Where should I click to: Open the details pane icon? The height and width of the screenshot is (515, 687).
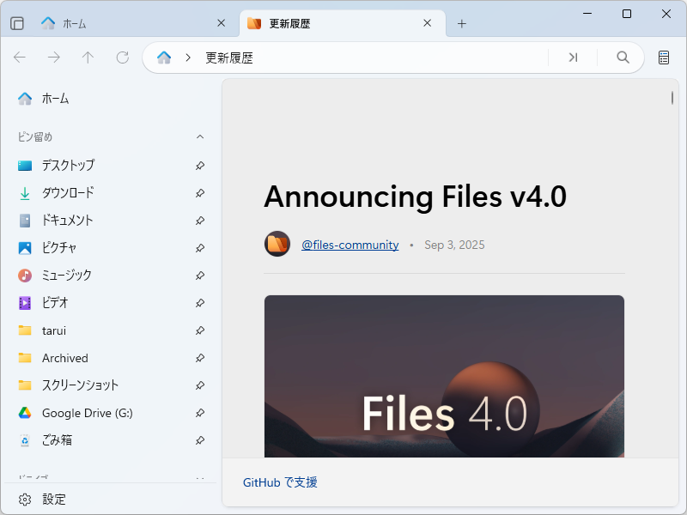(x=663, y=58)
